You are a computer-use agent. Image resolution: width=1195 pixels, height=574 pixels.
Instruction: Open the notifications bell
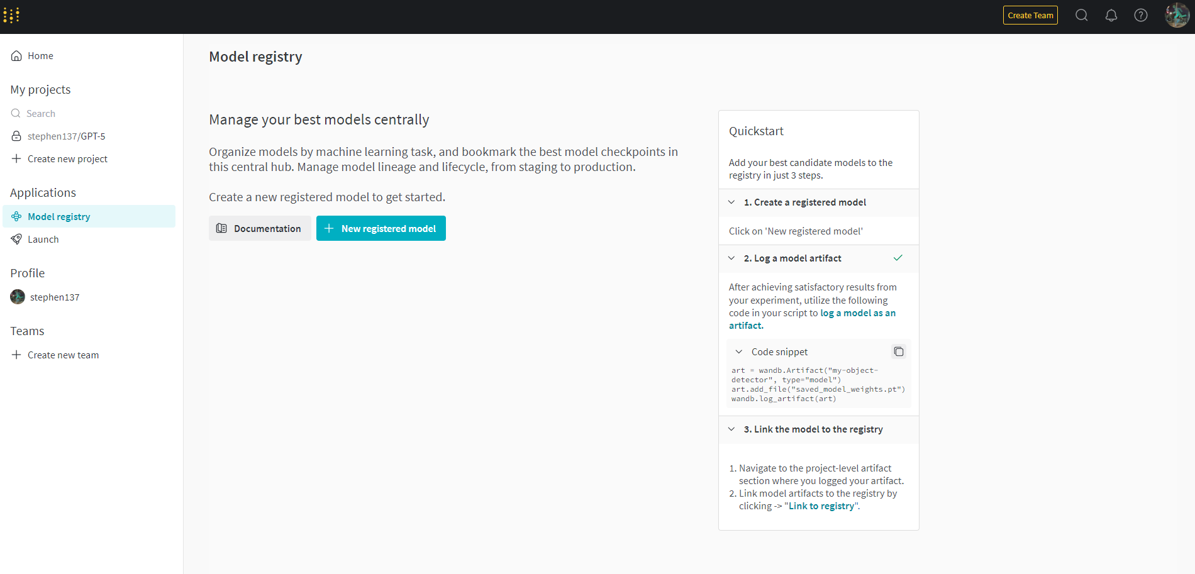coord(1111,15)
